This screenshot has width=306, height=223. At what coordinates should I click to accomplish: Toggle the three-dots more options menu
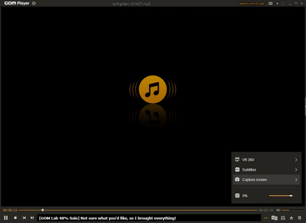pyautogui.click(x=266, y=218)
